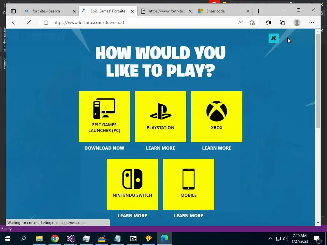The height and width of the screenshot is (245, 327).
Task: Stop loading the page
Action: pyautogui.click(x=29, y=22)
